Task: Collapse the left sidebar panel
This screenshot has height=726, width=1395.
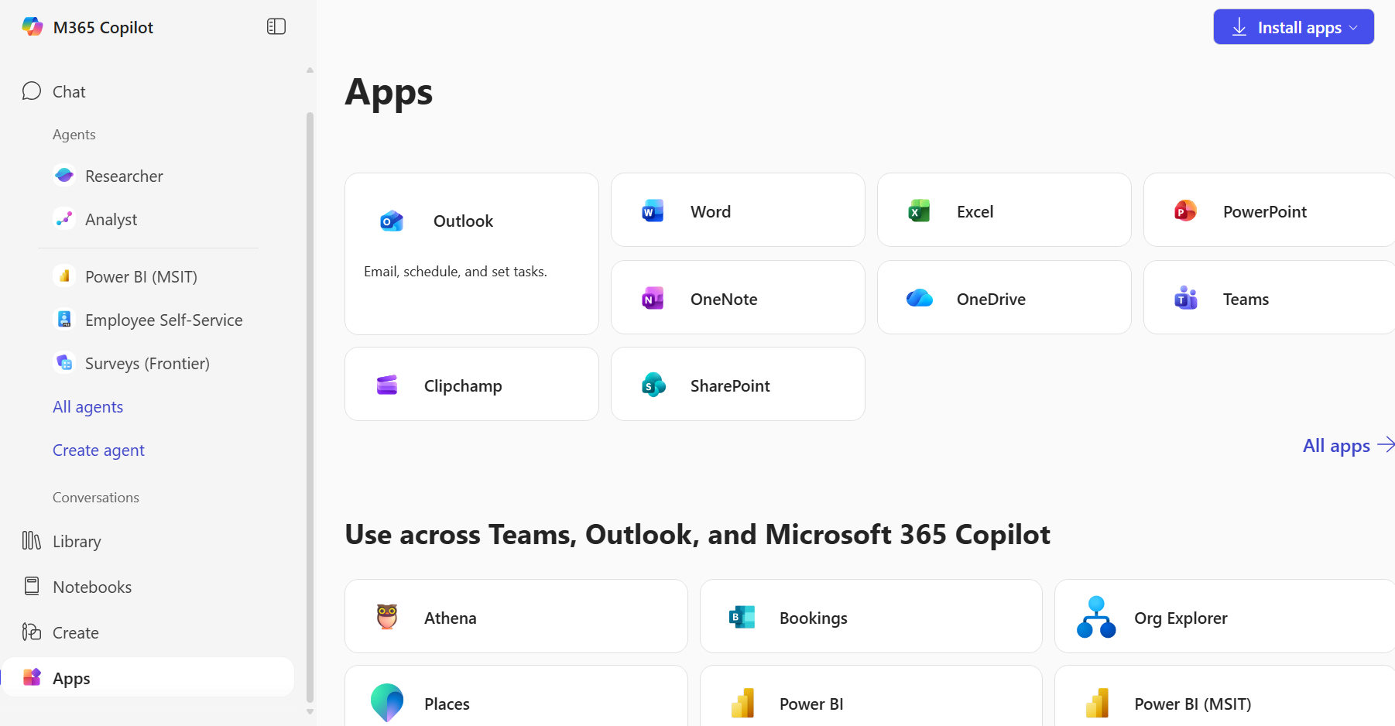Action: click(x=276, y=26)
